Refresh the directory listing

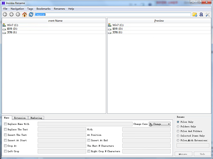[31, 15]
